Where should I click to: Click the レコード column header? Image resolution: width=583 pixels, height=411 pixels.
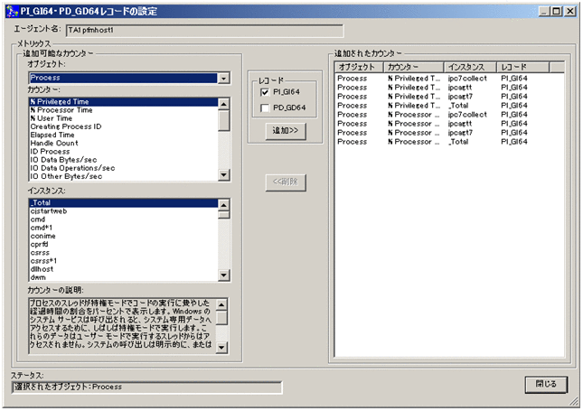pos(523,67)
